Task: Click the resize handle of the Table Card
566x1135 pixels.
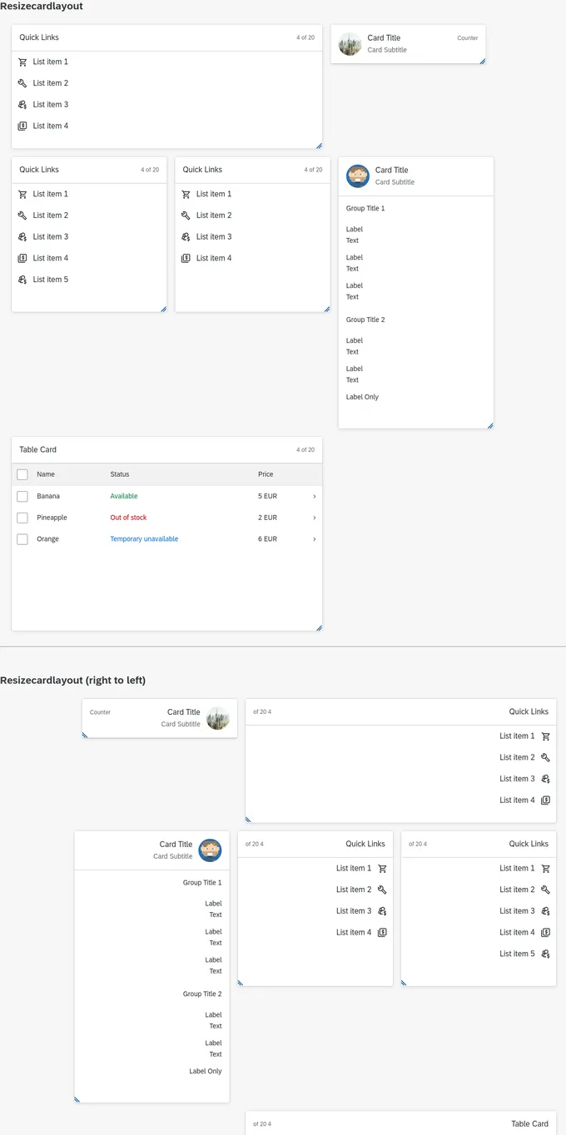Action: [x=319, y=627]
